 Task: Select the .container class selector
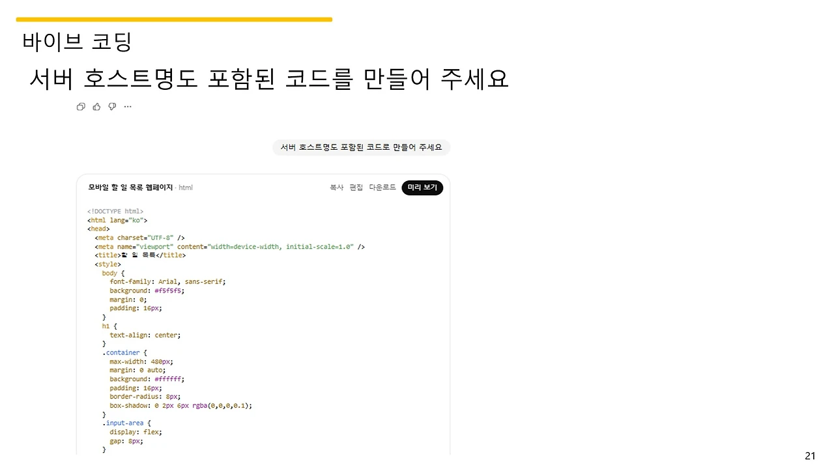tap(121, 352)
